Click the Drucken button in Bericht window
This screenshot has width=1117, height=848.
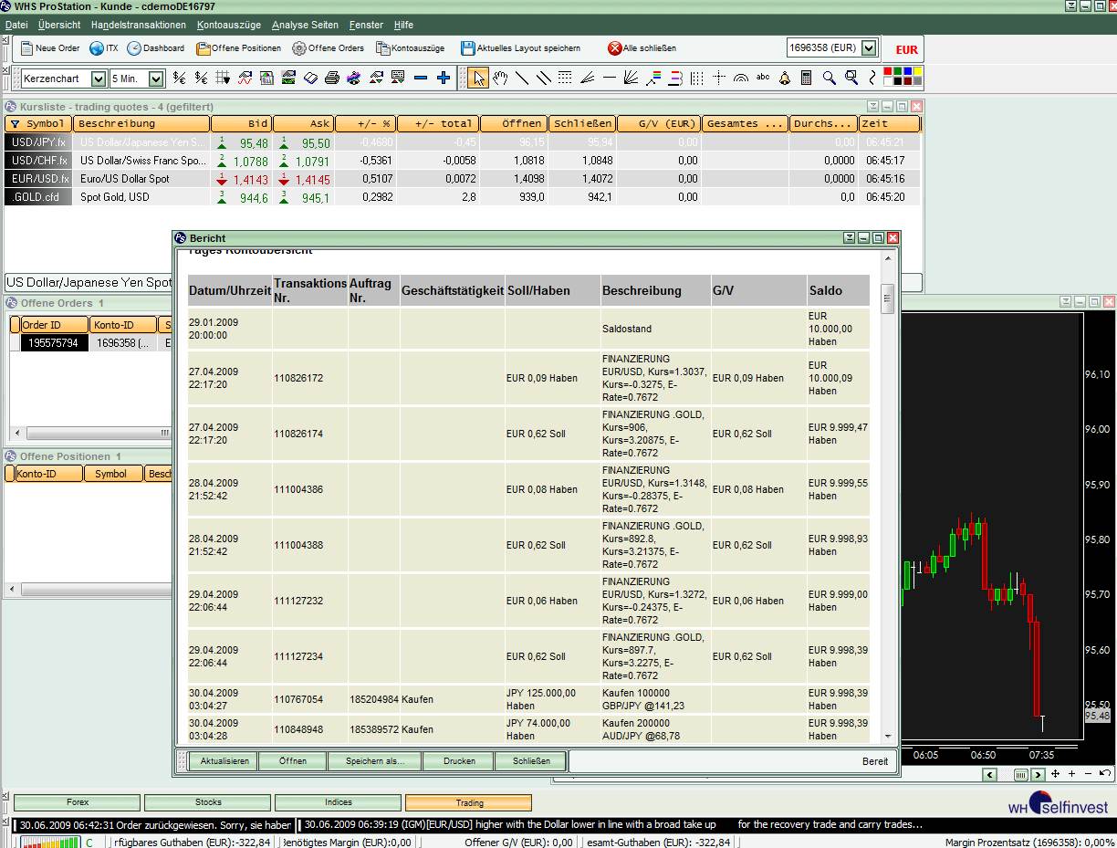tap(459, 761)
